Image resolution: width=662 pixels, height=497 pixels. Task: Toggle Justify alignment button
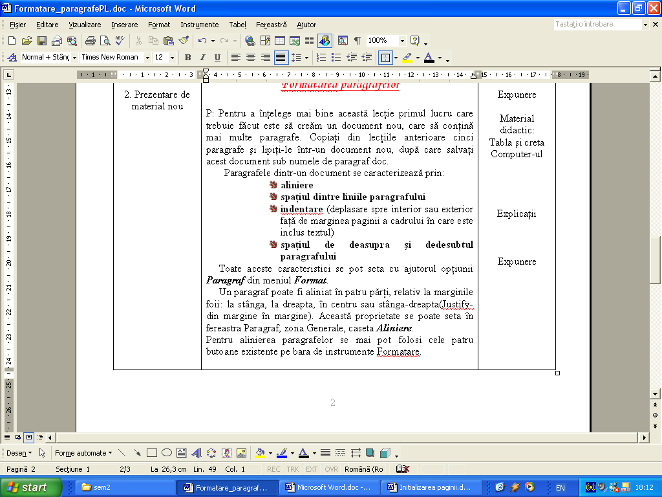pyautogui.click(x=281, y=58)
